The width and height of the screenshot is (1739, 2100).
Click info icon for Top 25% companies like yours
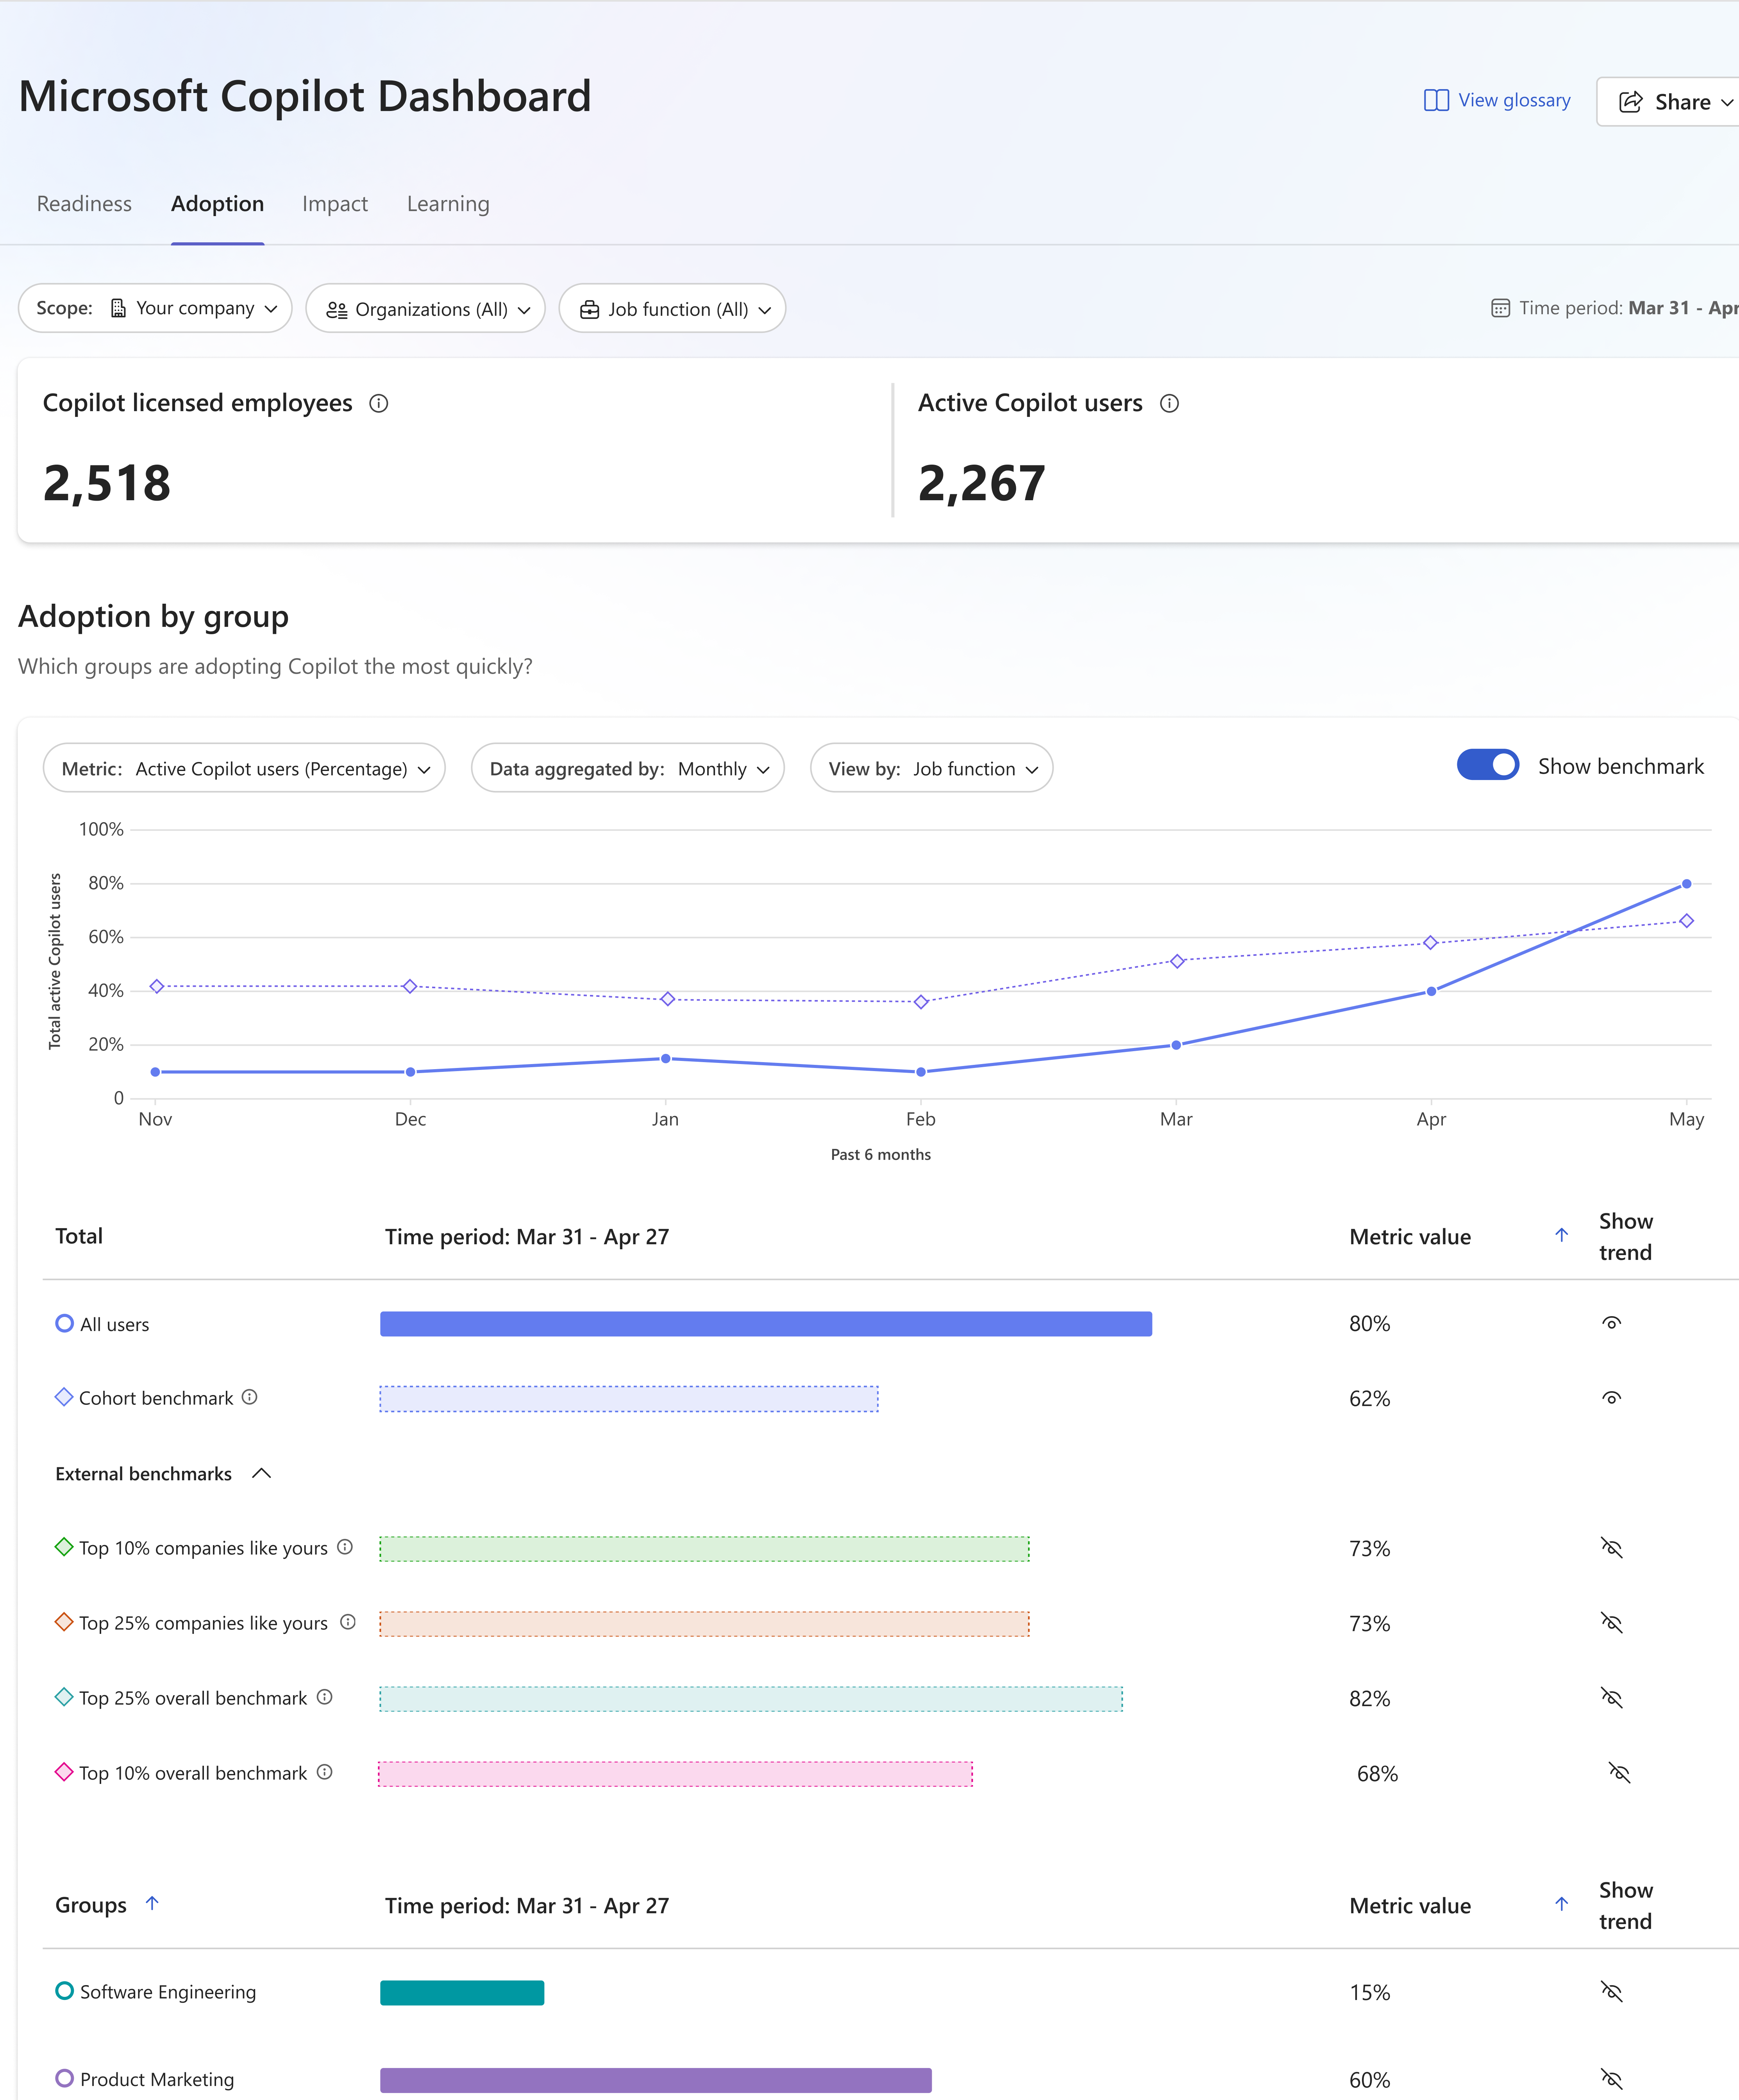point(348,1622)
